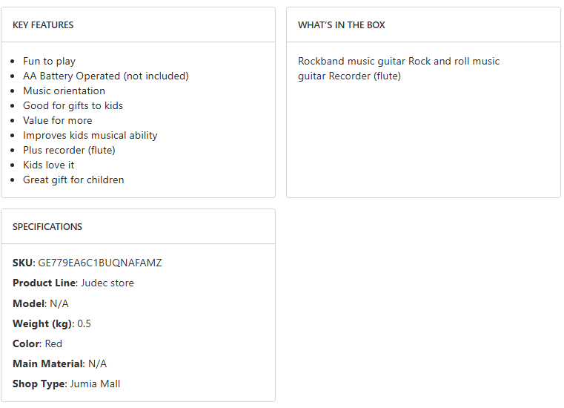Select the Model specification row
The width and height of the screenshot is (564, 408).
(42, 303)
